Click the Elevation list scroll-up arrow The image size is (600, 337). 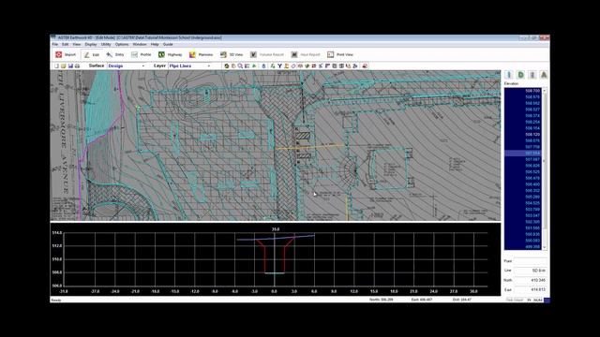click(544, 91)
